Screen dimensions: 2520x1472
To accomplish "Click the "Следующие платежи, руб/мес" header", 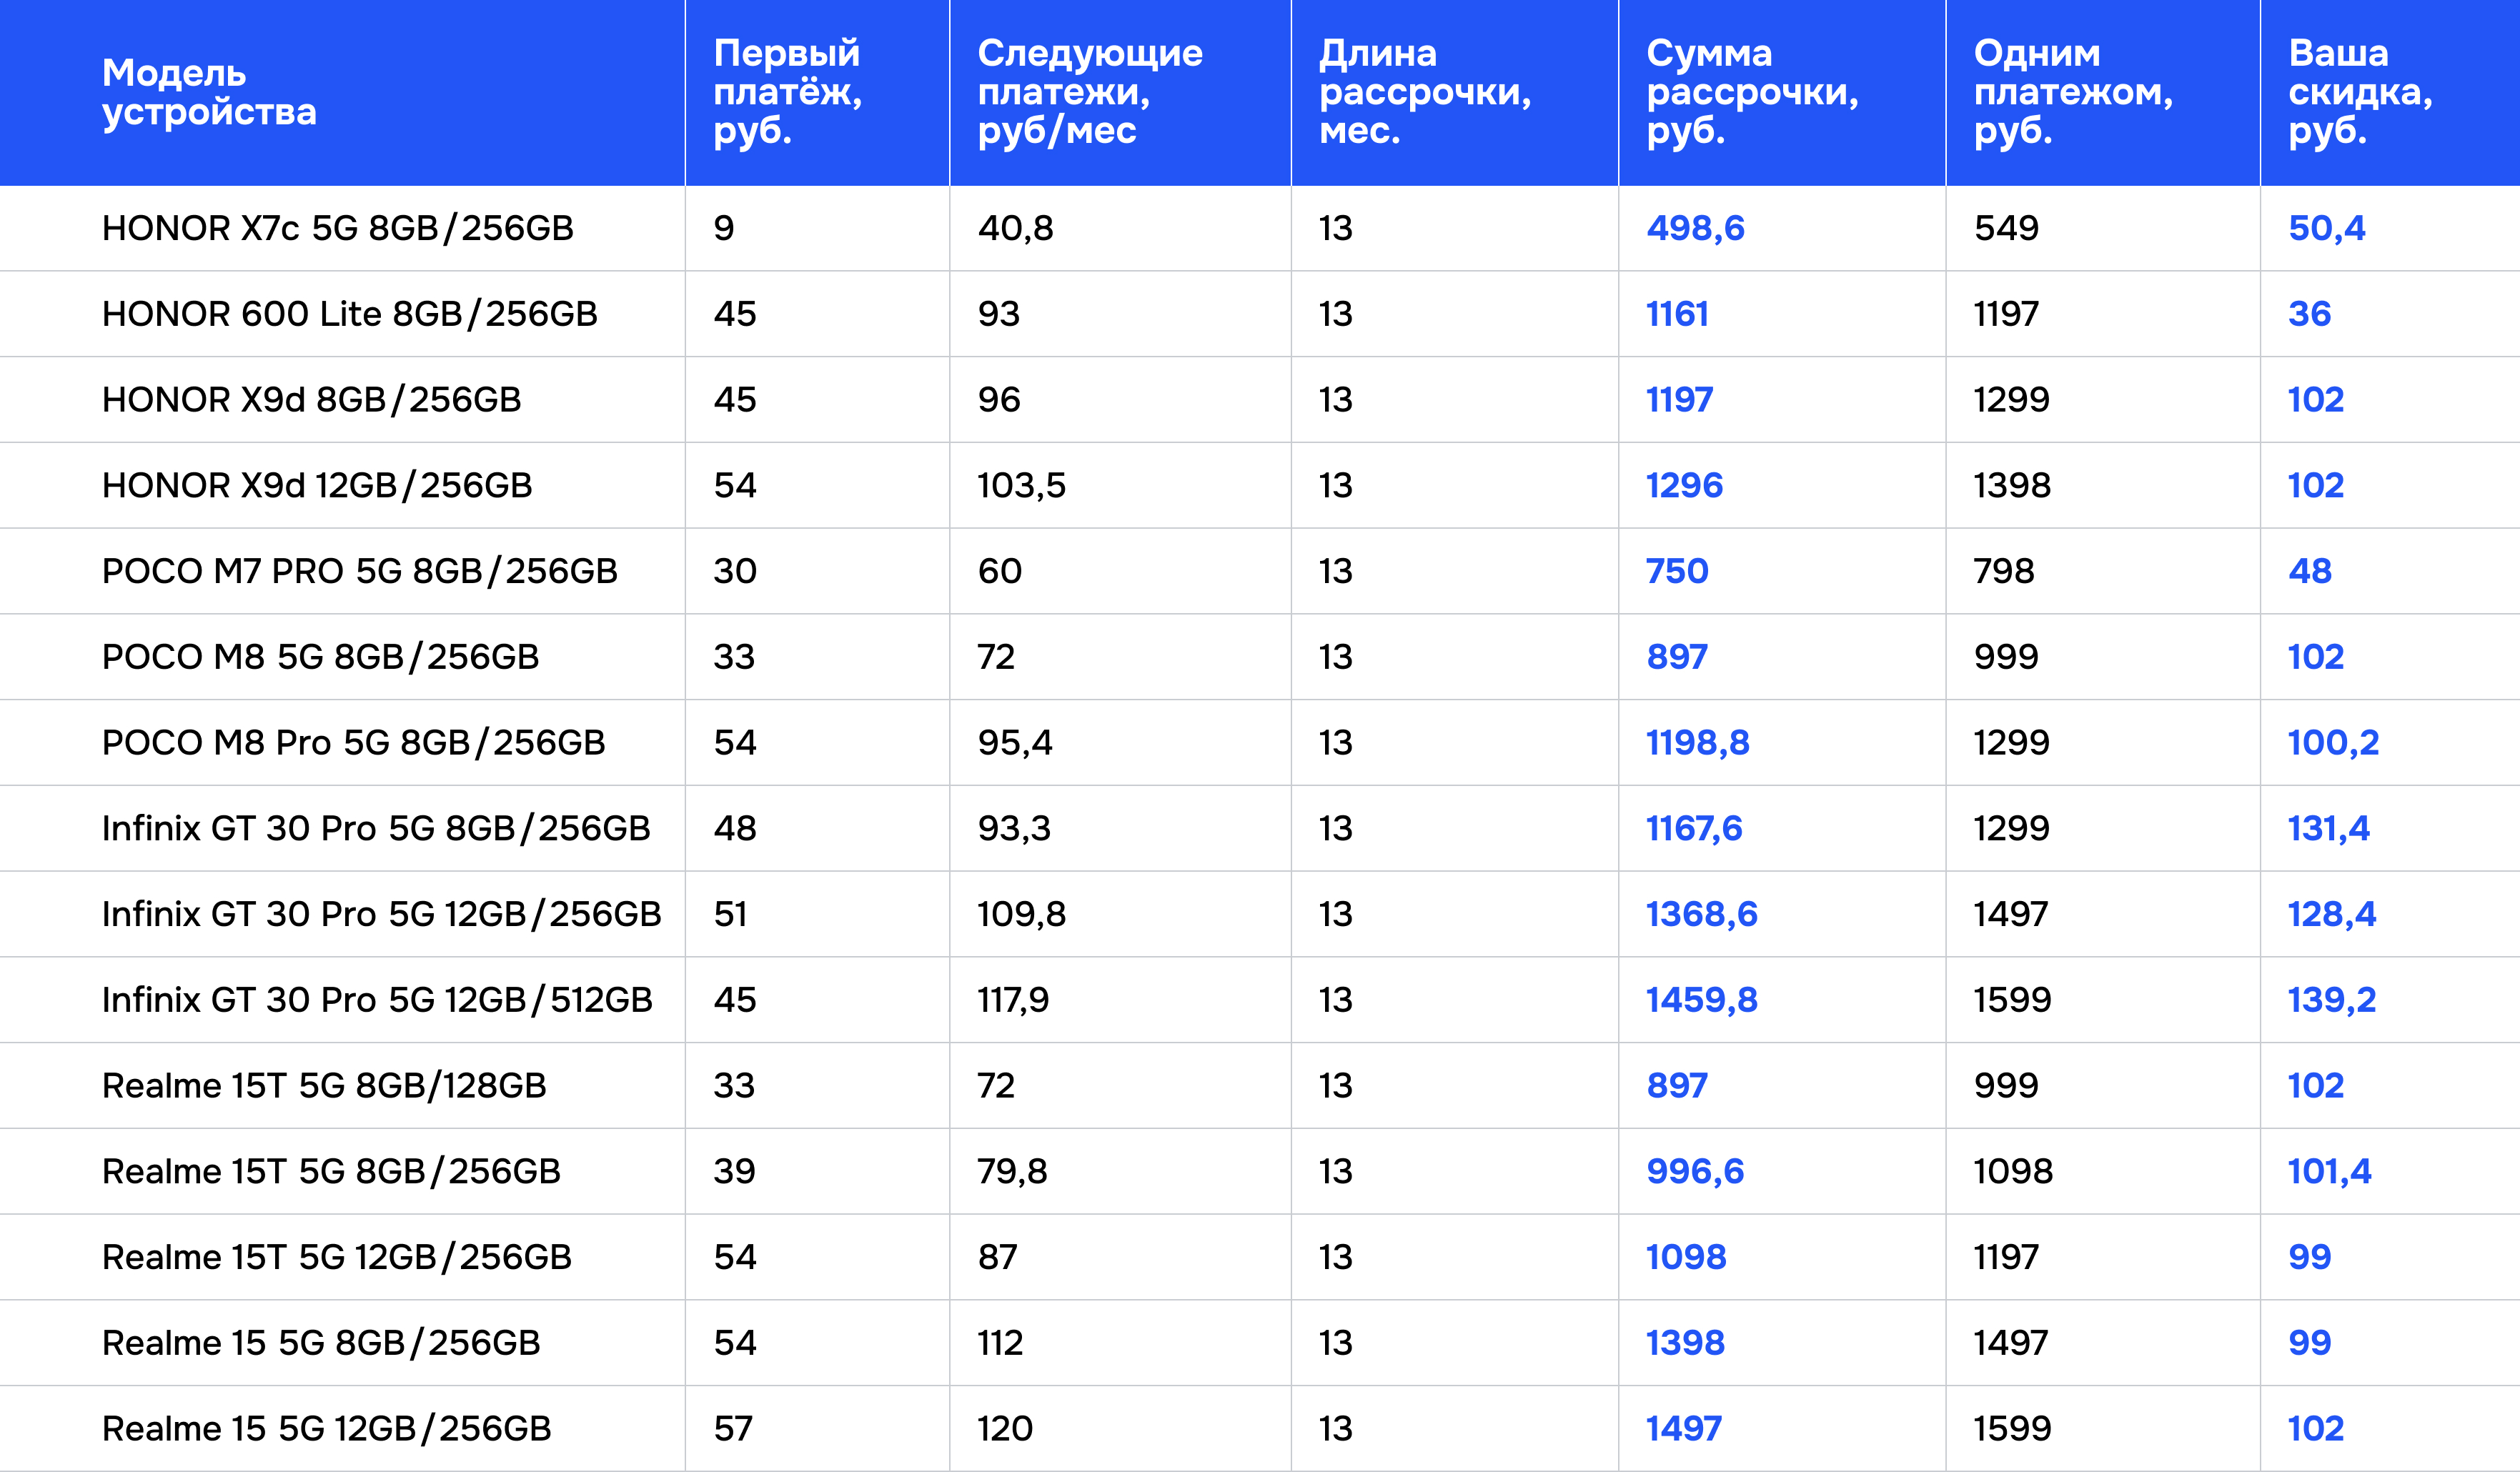I will click(1089, 92).
